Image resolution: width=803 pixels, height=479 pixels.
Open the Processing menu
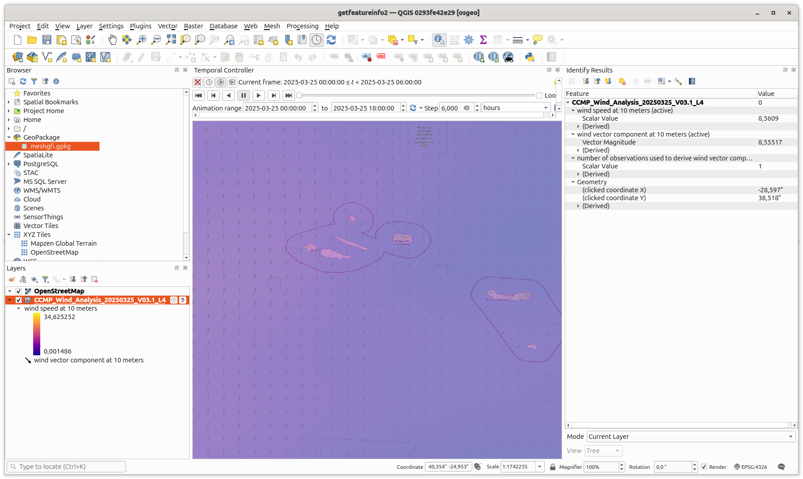tap(302, 26)
